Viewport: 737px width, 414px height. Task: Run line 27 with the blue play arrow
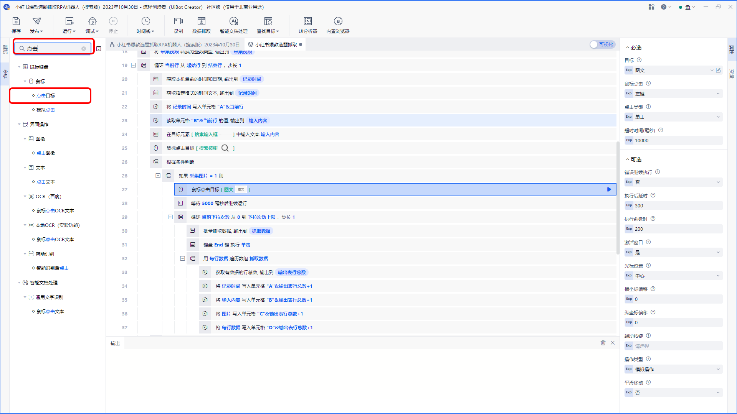click(609, 189)
